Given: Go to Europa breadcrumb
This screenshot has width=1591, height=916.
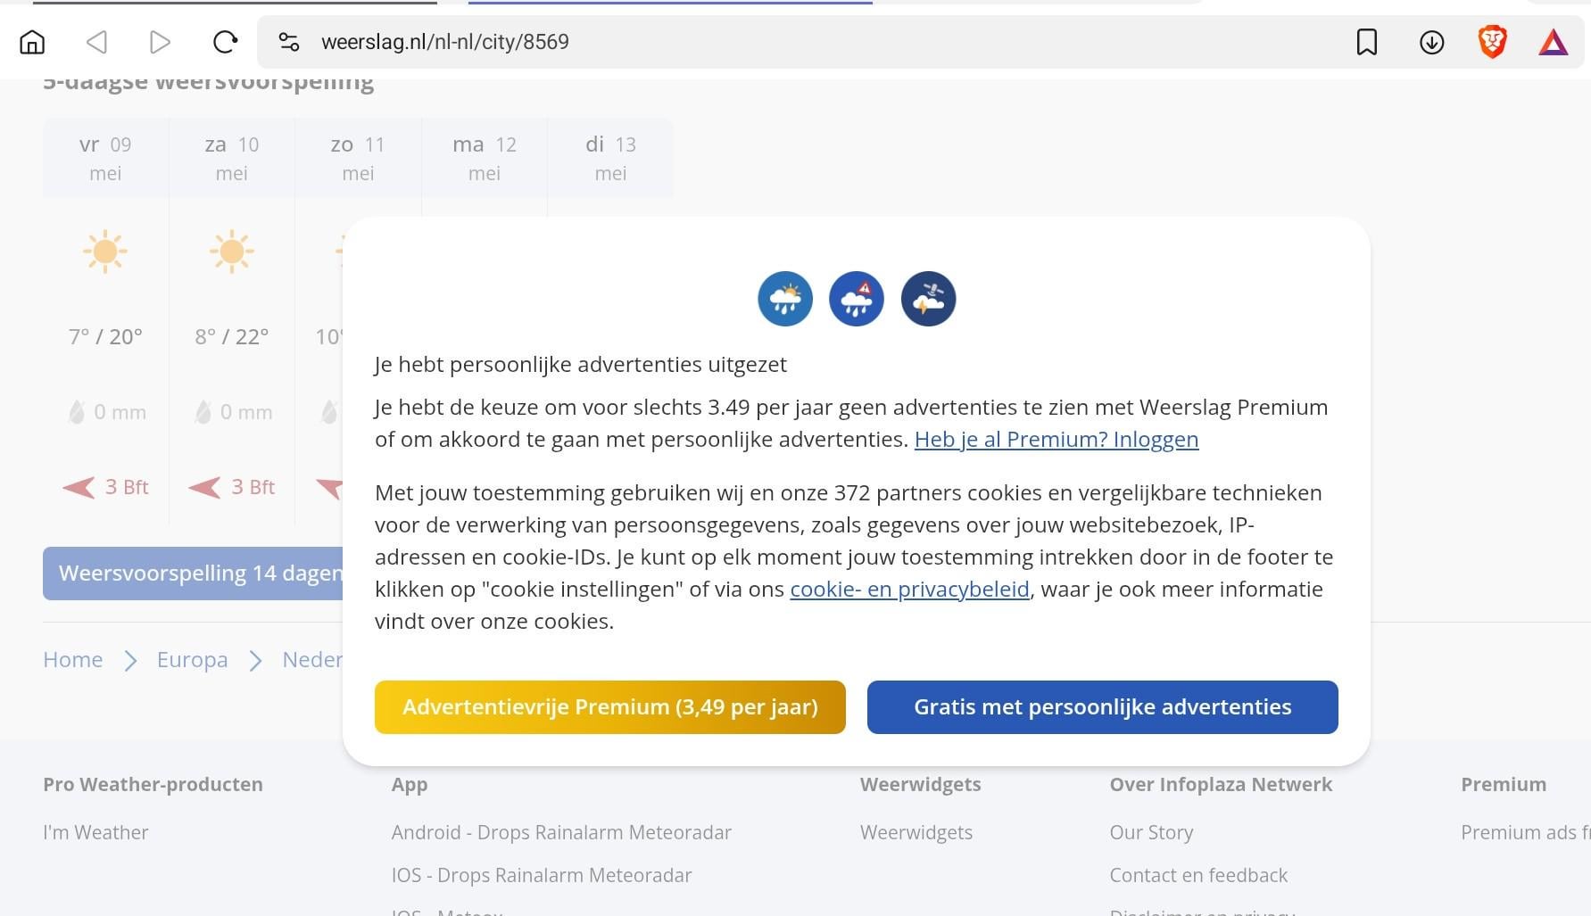Looking at the screenshot, I should click(193, 660).
